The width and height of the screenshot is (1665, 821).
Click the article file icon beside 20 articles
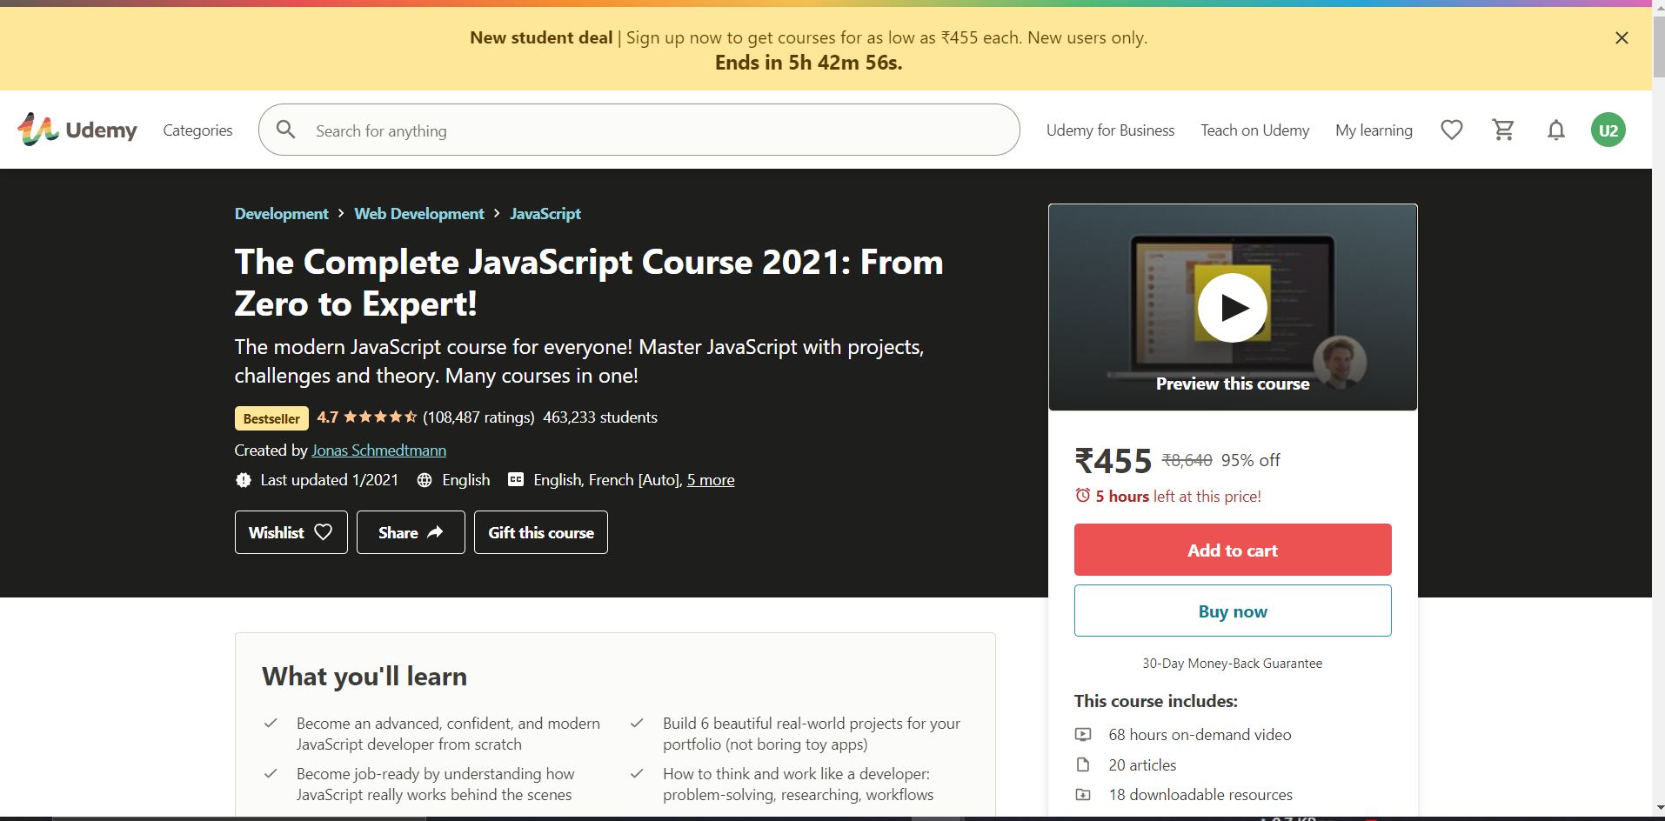point(1083,764)
